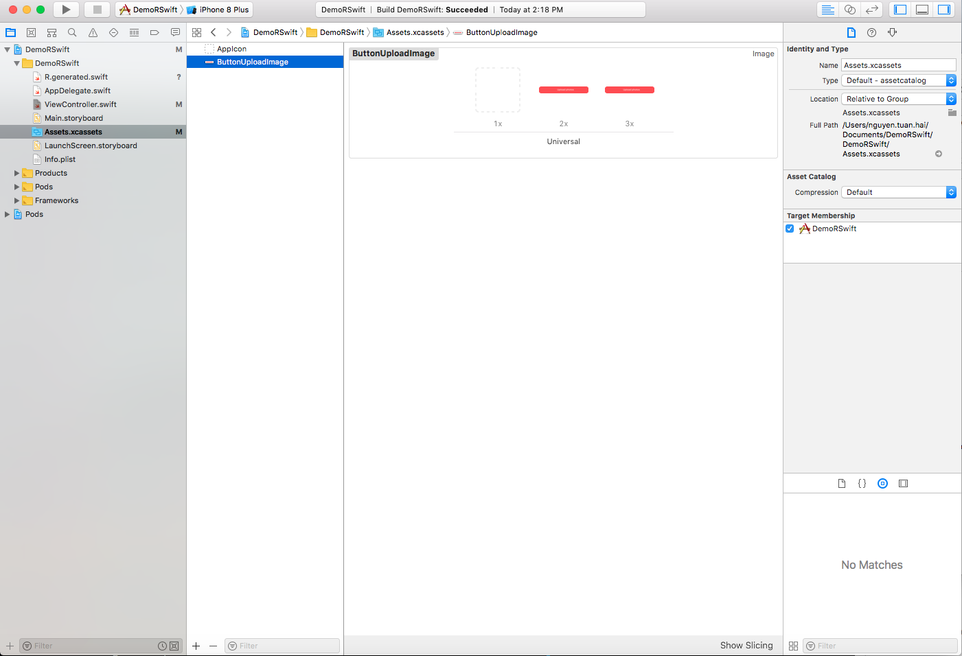Select the 3x ButtonUploadImage thumbnail
962x656 pixels.
point(630,90)
